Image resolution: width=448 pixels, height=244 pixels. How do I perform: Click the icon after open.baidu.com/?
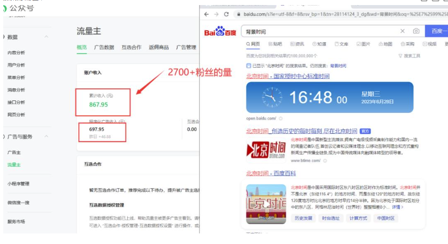(280, 118)
